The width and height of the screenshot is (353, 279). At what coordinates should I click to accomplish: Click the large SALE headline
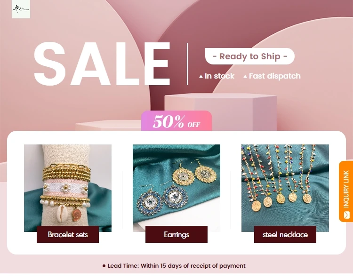pyautogui.click(x=102, y=64)
